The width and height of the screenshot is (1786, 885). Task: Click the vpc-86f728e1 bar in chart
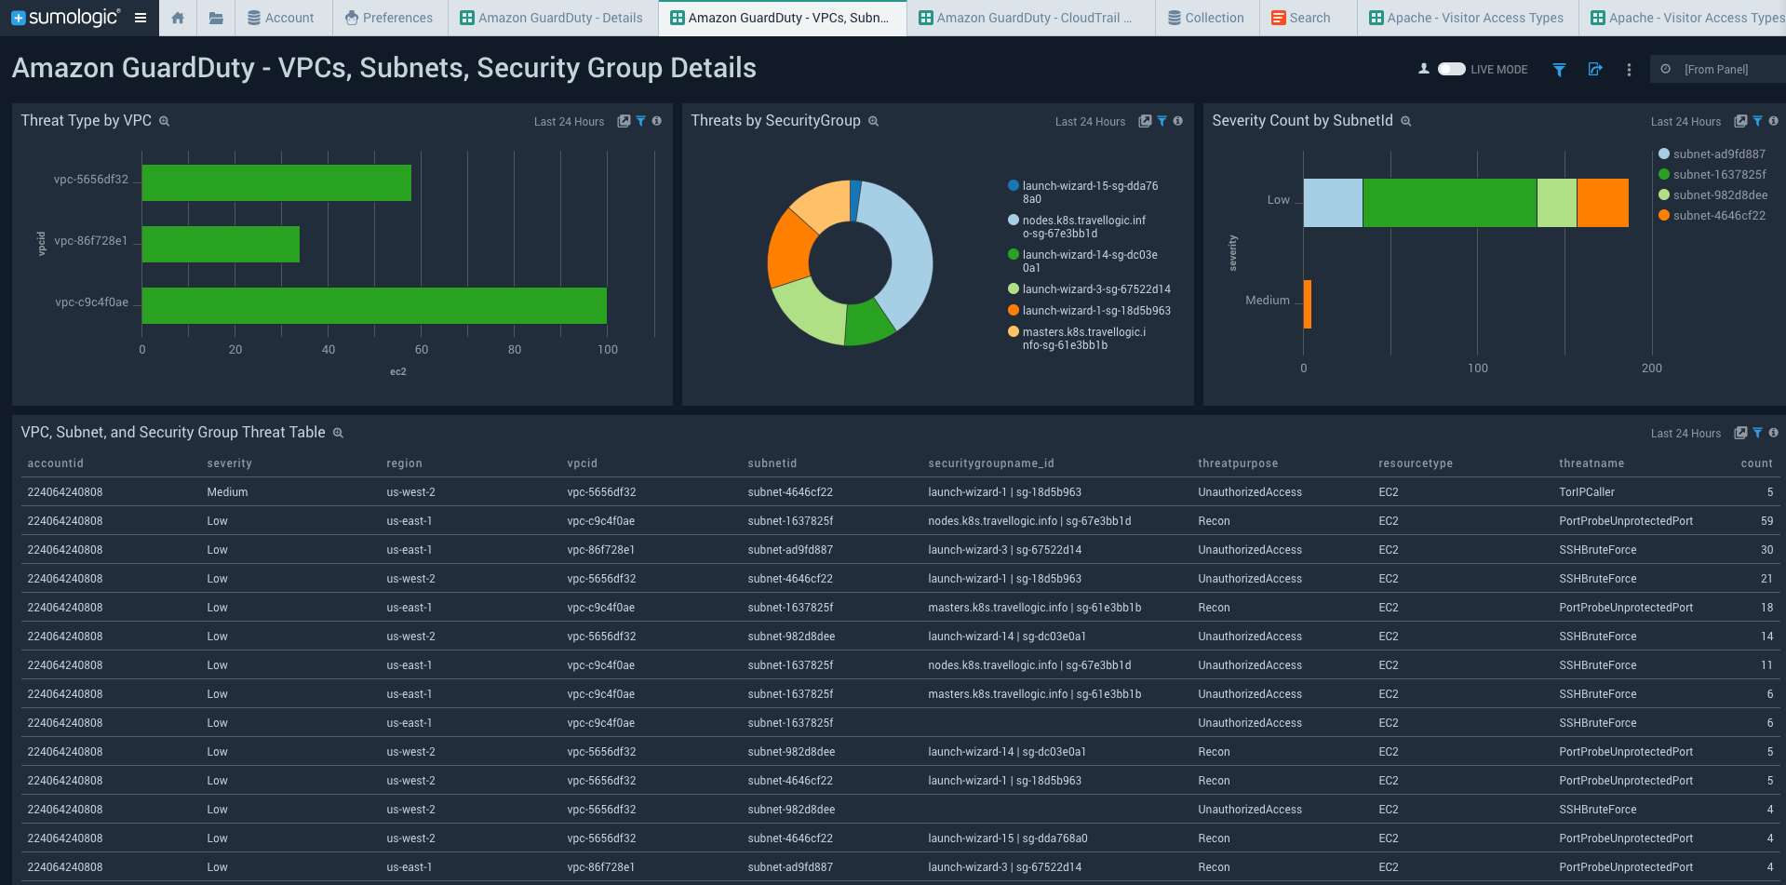pyautogui.click(x=221, y=244)
